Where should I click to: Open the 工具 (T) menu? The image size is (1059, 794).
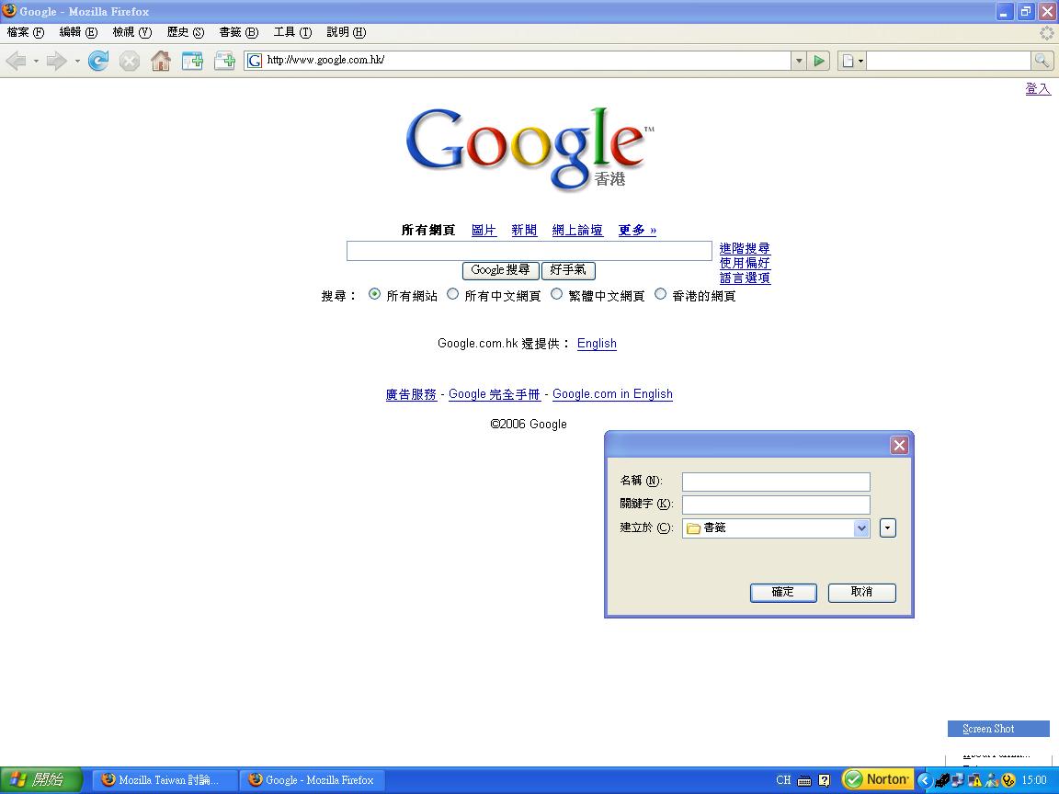click(292, 32)
